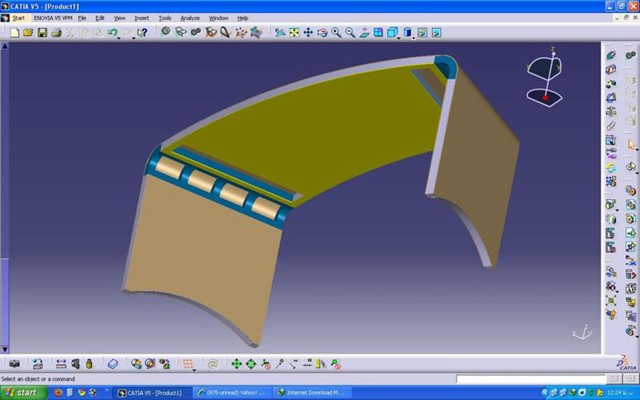Activate the Pan view tool
The height and width of the screenshot is (400, 640).
[308, 33]
